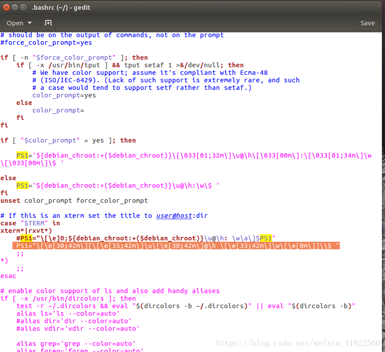Click the '# should be on the output' comment
The image size is (385, 352).
coord(112,35)
